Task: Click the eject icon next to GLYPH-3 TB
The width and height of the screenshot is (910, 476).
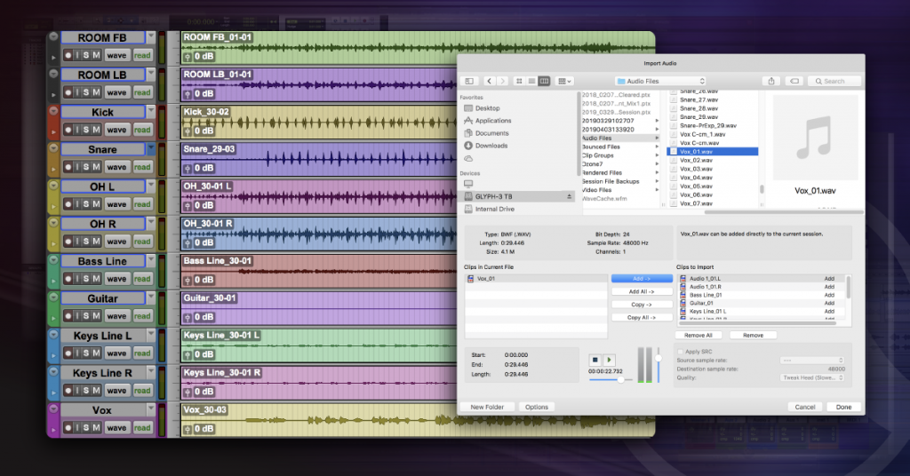Action: point(570,196)
